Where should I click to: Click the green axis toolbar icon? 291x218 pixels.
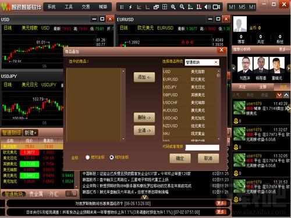click(x=190, y=7)
